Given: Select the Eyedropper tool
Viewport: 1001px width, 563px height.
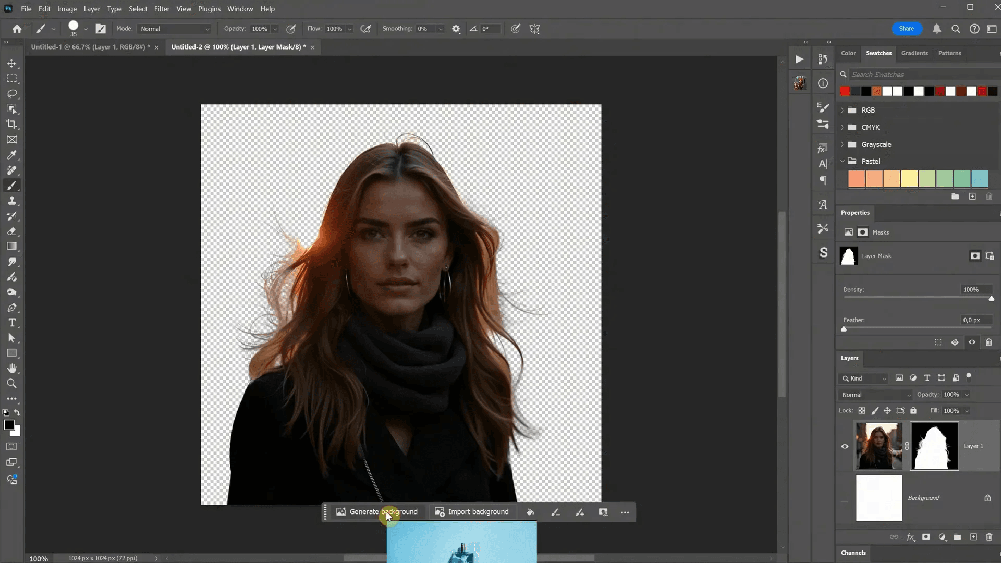Looking at the screenshot, I should click(11, 155).
